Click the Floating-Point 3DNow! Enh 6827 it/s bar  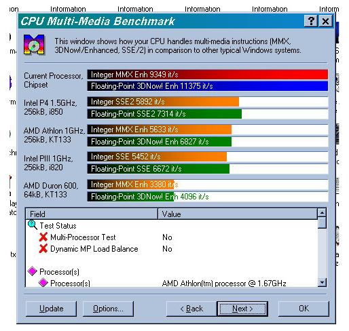[x=160, y=142]
